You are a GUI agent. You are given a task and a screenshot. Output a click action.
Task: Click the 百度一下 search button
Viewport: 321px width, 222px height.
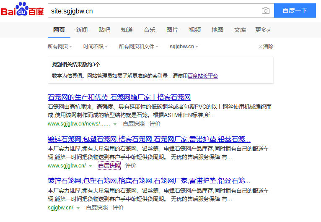click(x=295, y=10)
